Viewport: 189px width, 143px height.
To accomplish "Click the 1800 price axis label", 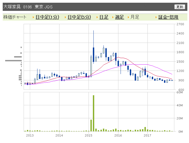I will click(x=180, y=52).
